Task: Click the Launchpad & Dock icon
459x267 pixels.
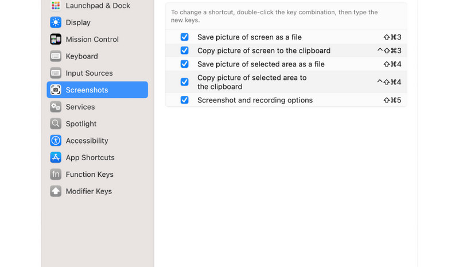Action: click(56, 5)
